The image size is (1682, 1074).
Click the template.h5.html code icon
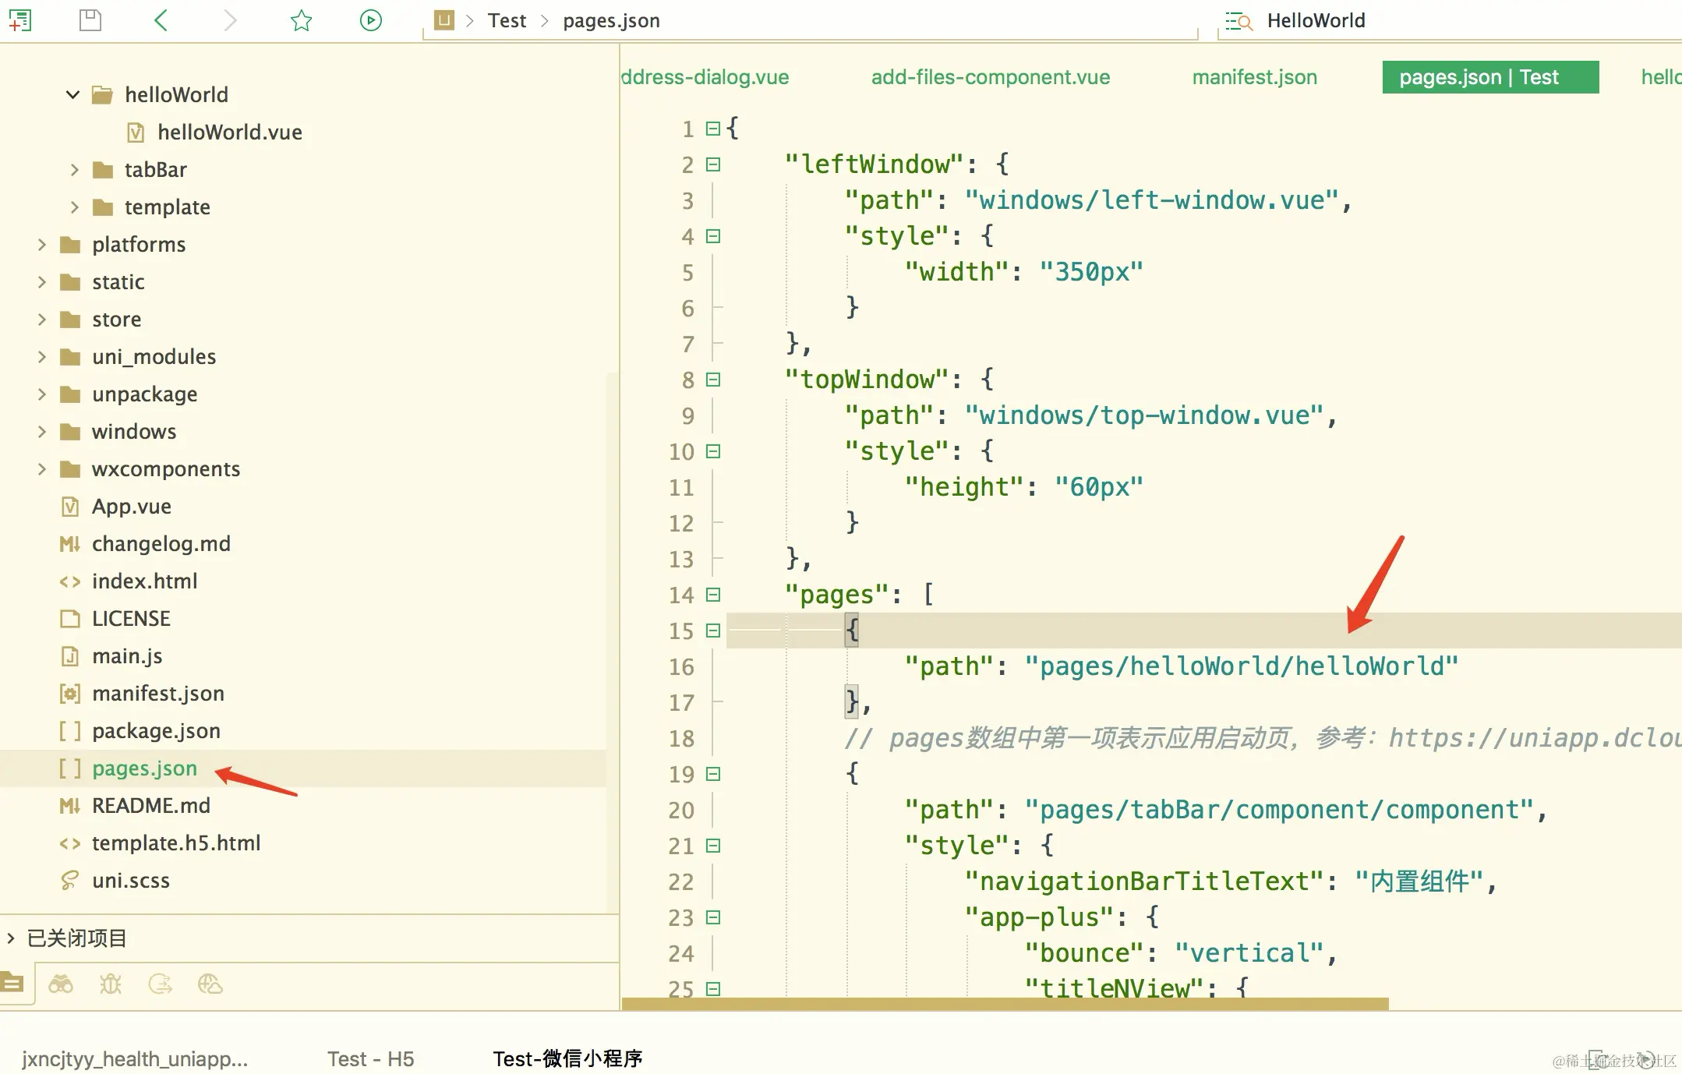click(x=69, y=843)
